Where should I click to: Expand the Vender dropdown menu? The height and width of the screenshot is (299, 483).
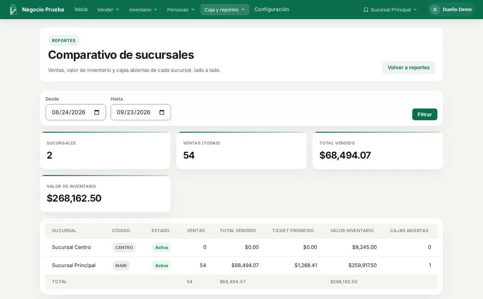tap(108, 10)
